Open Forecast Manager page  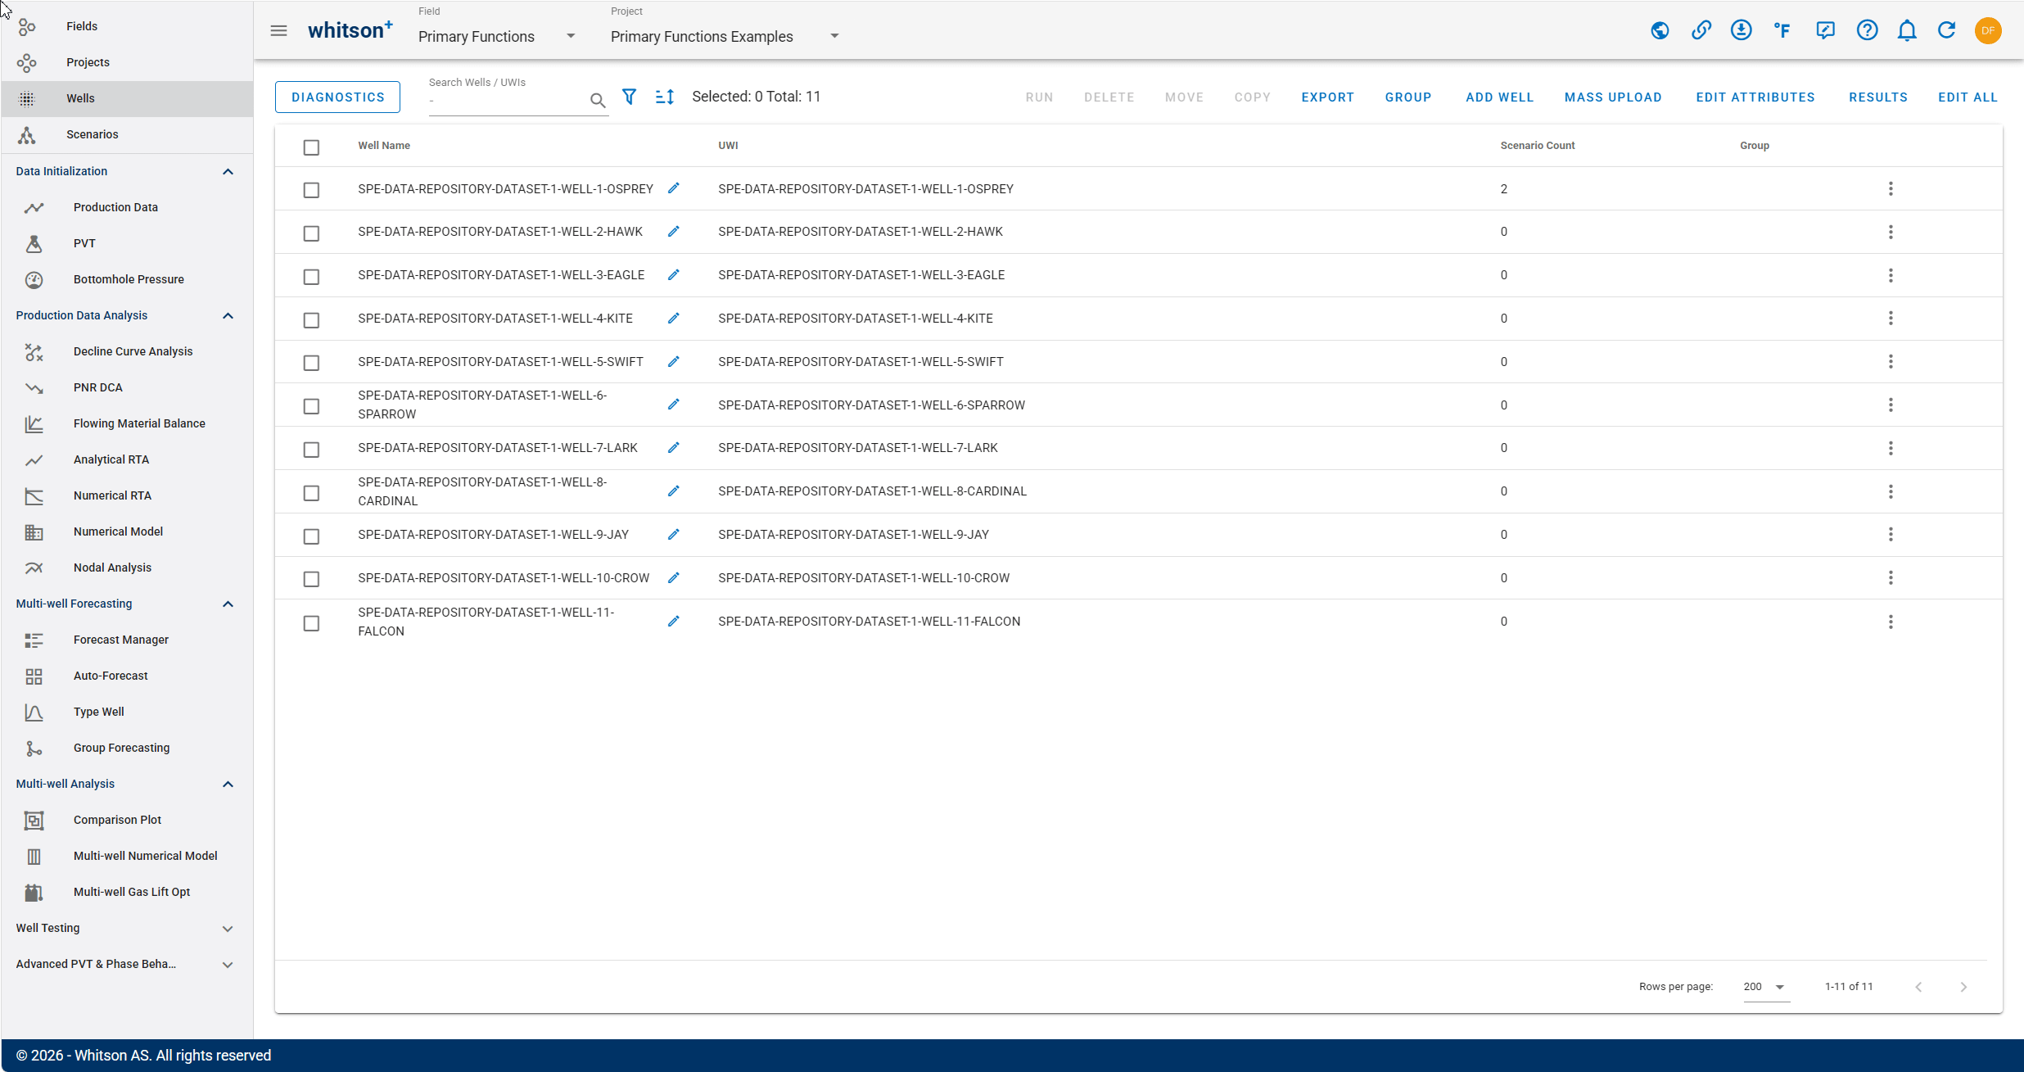point(127,640)
